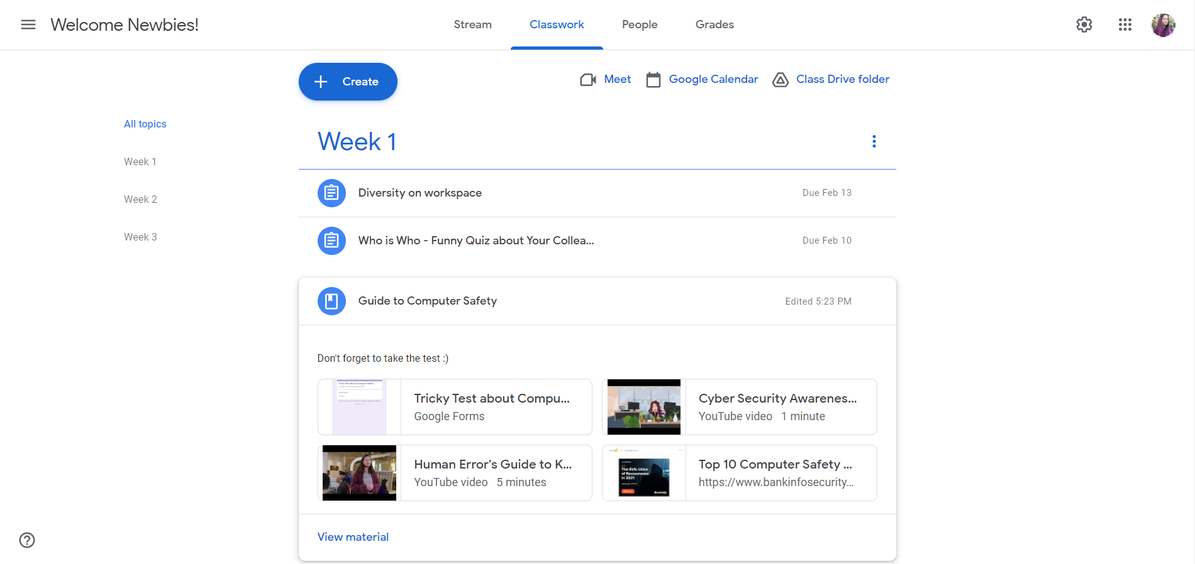
Task: Click Cyber Security Awarenes... title
Action: point(777,398)
